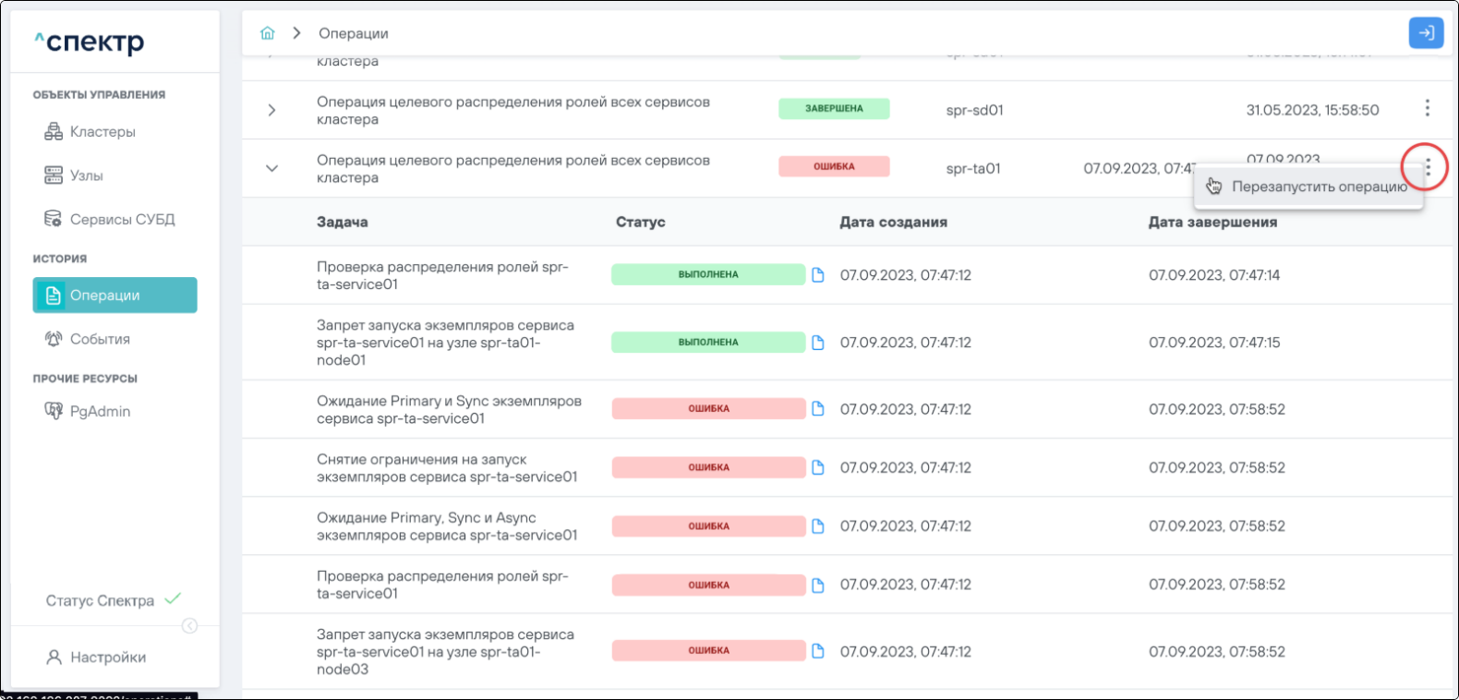
Task: Click the logout icon button top right
Action: (1426, 33)
